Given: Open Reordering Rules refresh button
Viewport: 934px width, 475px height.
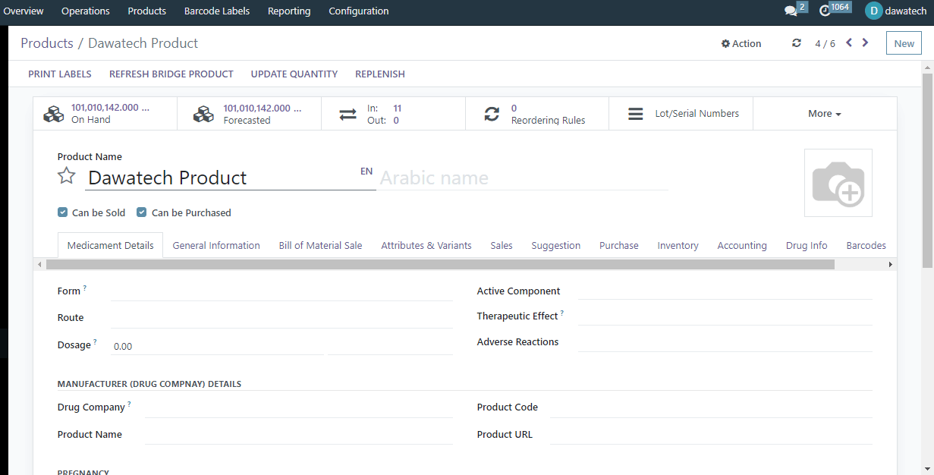Looking at the screenshot, I should point(537,114).
